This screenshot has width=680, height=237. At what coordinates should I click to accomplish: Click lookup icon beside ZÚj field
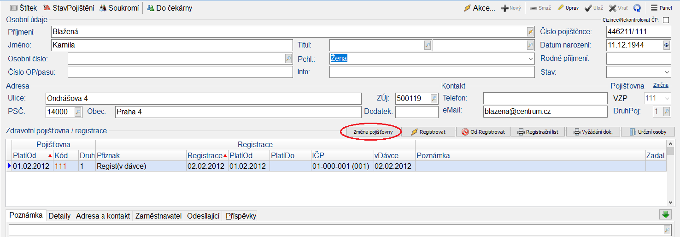click(434, 99)
